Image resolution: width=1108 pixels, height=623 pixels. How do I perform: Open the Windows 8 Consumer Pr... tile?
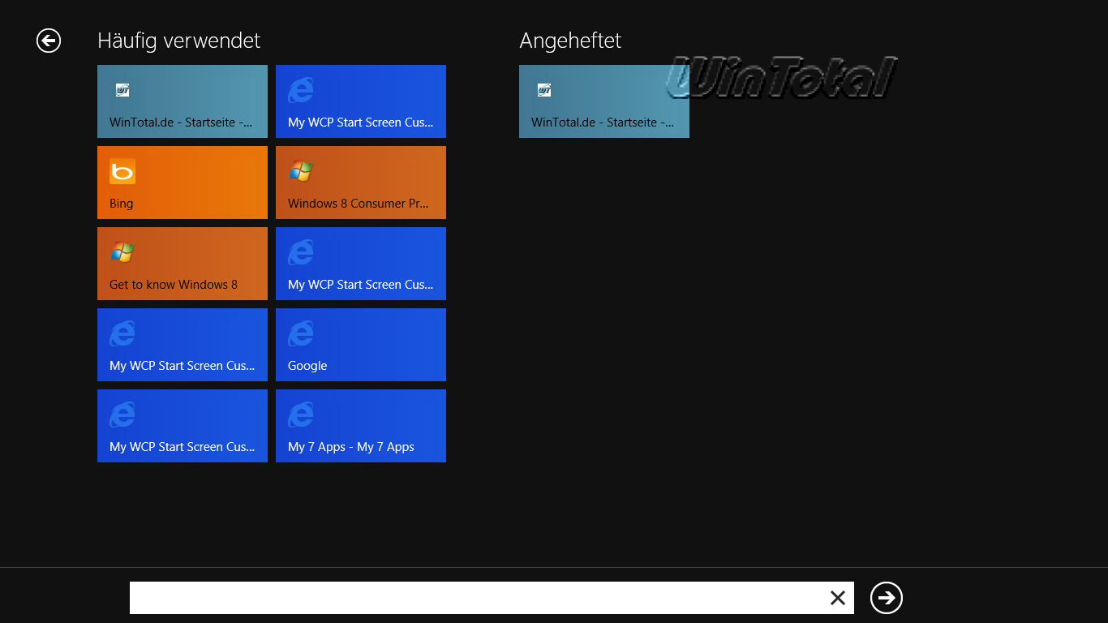pos(361,183)
